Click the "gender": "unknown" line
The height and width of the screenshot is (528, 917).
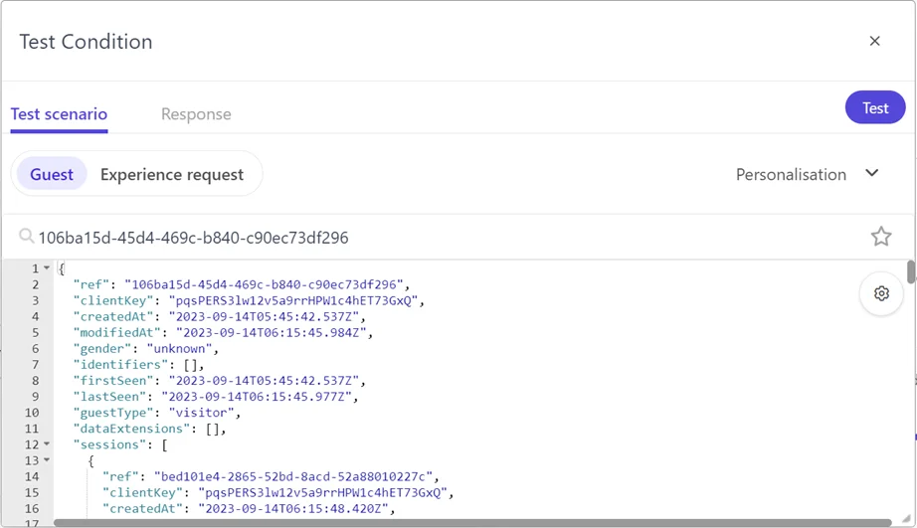point(145,348)
